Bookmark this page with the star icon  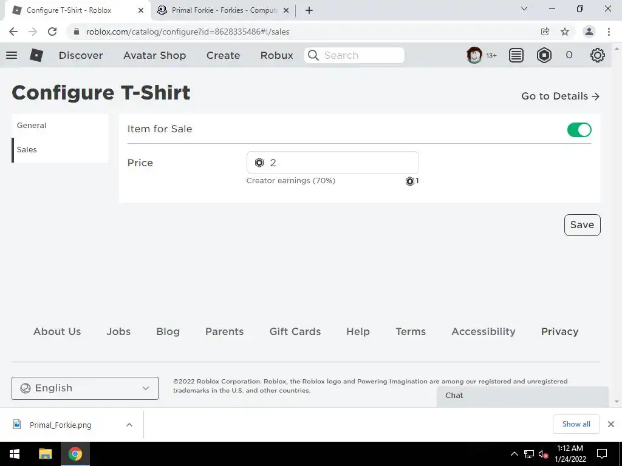565,32
